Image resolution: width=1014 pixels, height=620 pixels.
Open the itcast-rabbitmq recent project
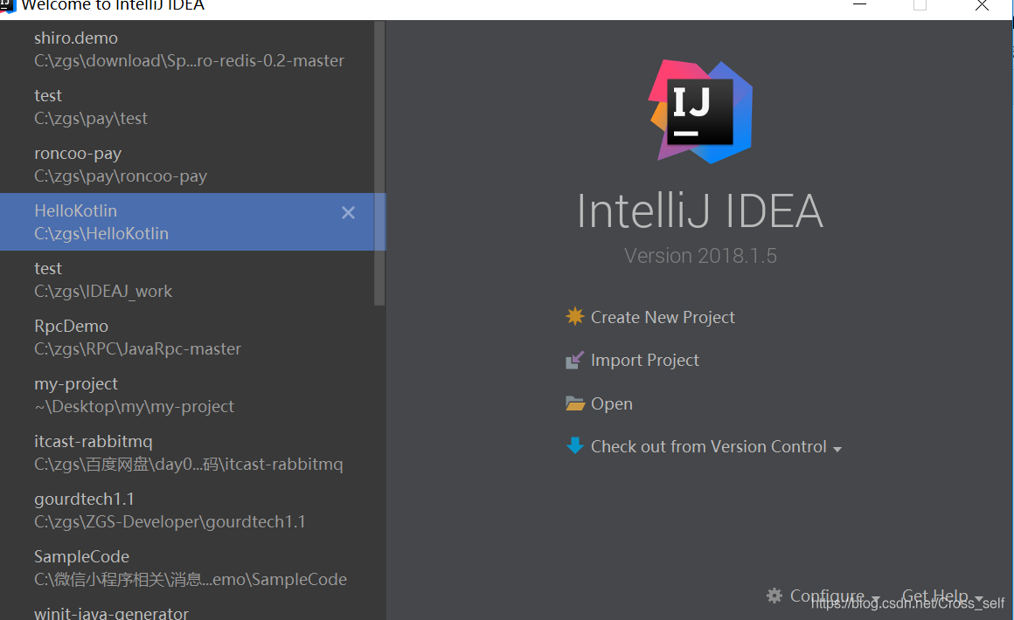(x=187, y=452)
